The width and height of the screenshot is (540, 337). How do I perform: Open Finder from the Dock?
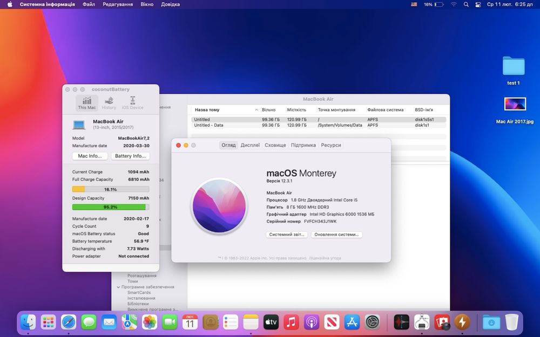(x=28, y=322)
